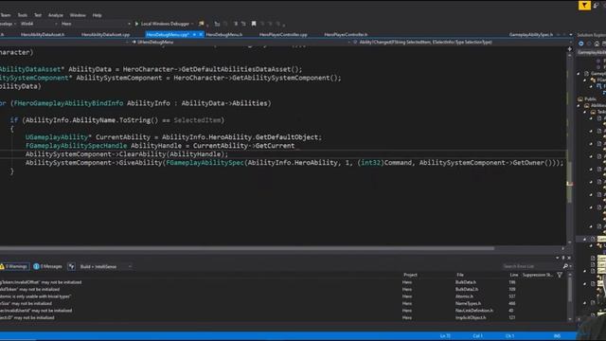Open the Error List window position menu

(x=558, y=258)
